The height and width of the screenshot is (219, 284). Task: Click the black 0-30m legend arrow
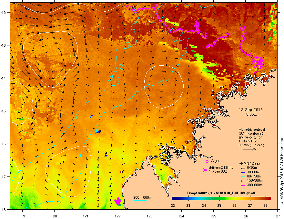click(243, 168)
